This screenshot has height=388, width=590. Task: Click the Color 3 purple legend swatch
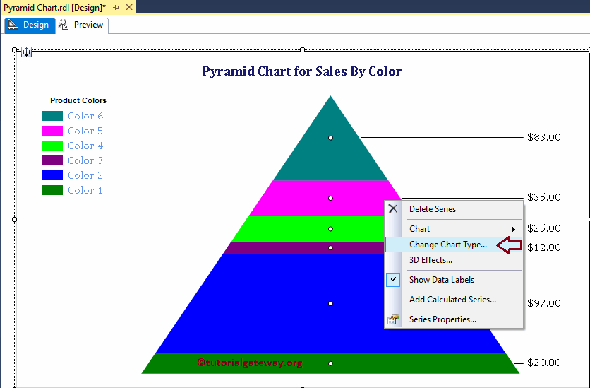coord(52,160)
